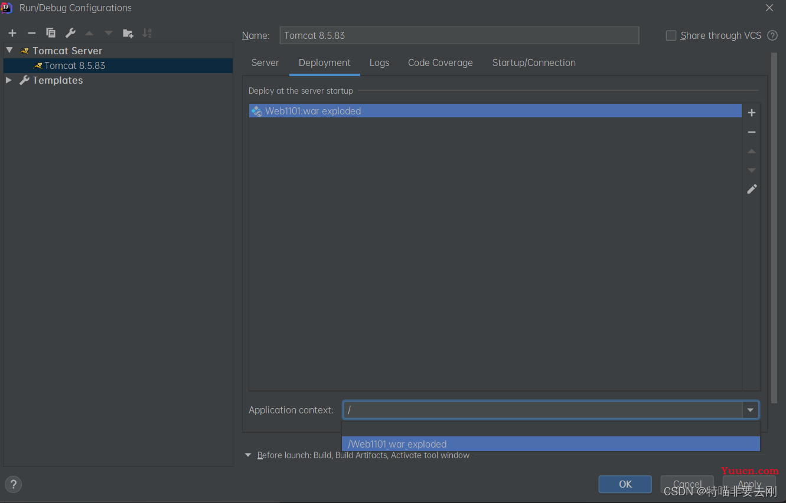This screenshot has width=786, height=503.
Task: Copy the selected configuration
Action: [x=51, y=33]
